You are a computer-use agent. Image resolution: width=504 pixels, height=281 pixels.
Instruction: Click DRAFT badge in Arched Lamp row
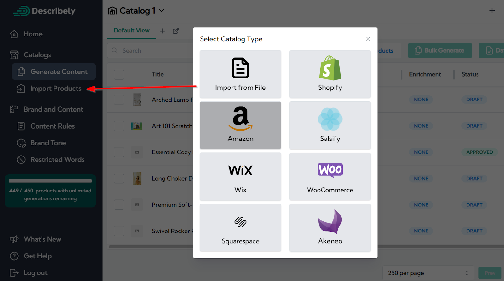[474, 100]
